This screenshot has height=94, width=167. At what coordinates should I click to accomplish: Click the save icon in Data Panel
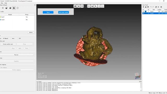148,7
